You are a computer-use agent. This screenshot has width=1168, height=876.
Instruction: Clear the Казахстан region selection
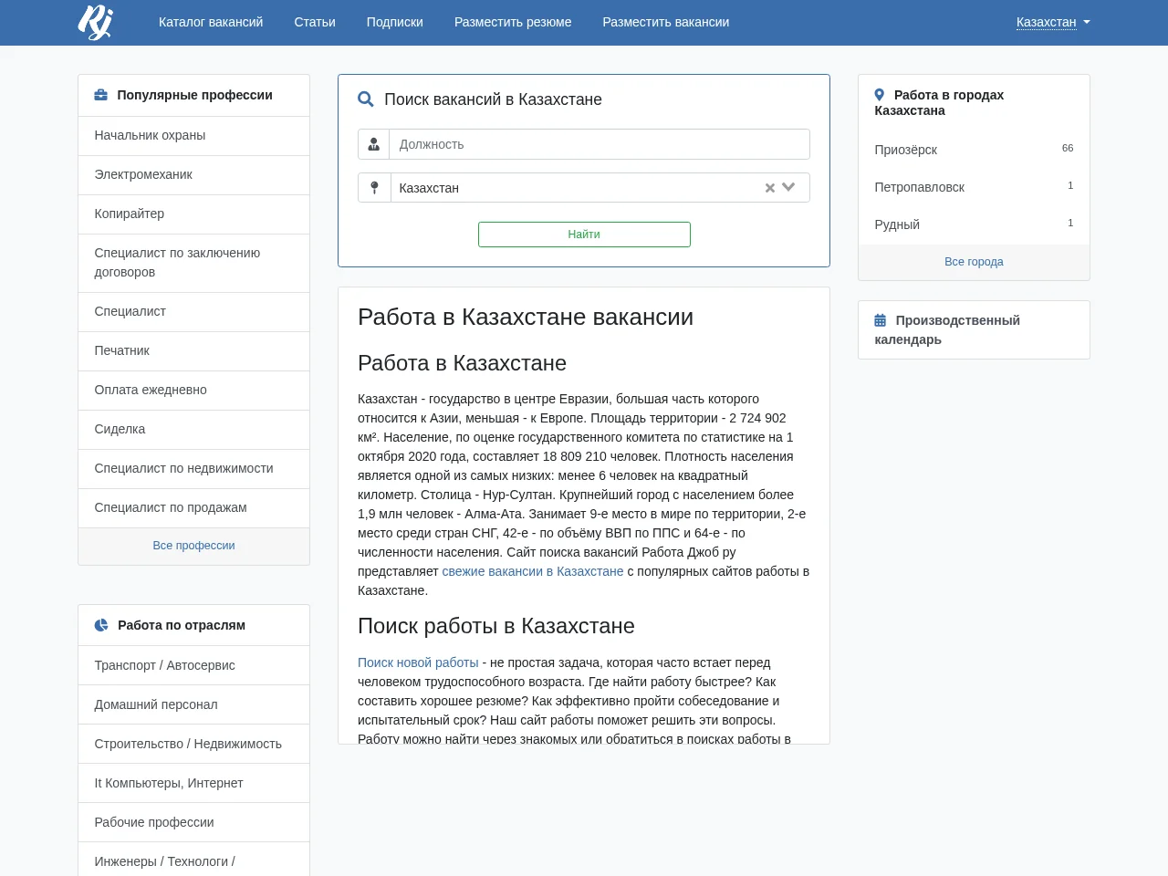click(x=770, y=188)
